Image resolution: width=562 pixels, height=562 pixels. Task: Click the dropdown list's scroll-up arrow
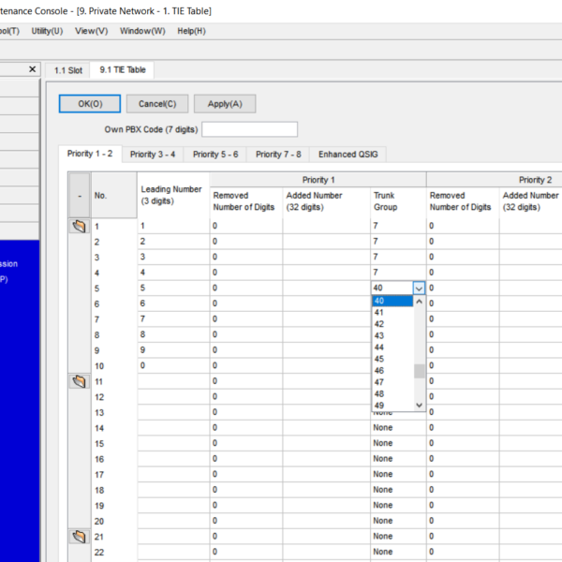click(x=419, y=303)
